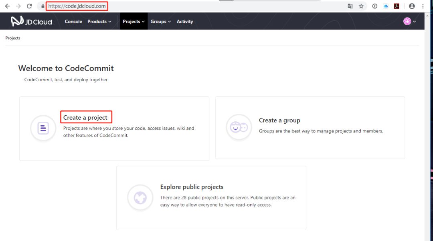Screen dimensions: 433x241
Task: Click the Create a group heading
Action: [x=279, y=120]
